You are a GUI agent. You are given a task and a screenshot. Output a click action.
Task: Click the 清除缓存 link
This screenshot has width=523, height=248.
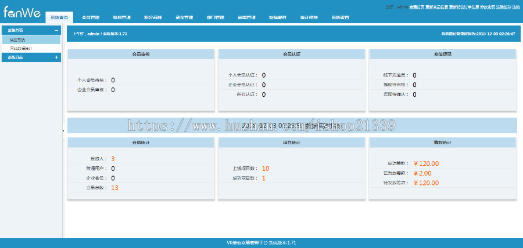coord(504,6)
